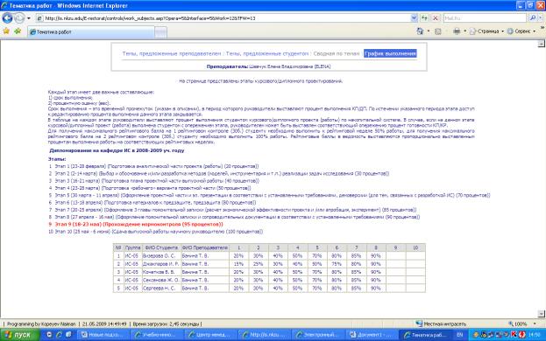This screenshot has width=546, height=341.
Task: Open the Страница menu dropdown
Action: click(486, 31)
